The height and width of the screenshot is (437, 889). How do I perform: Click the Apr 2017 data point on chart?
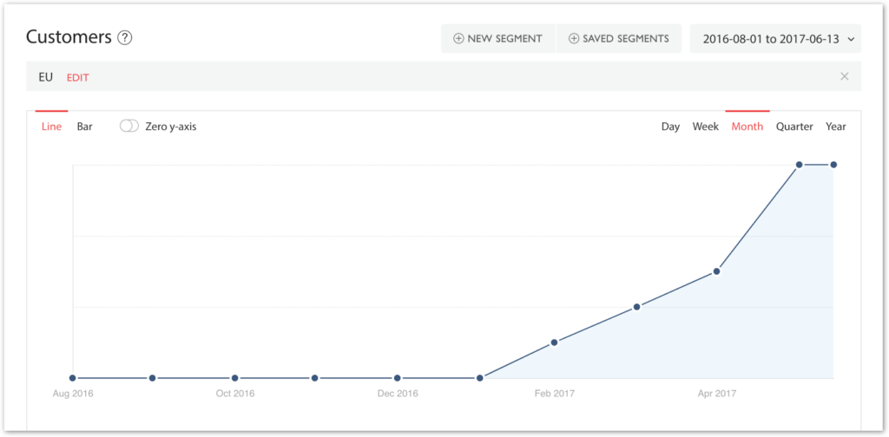716,271
